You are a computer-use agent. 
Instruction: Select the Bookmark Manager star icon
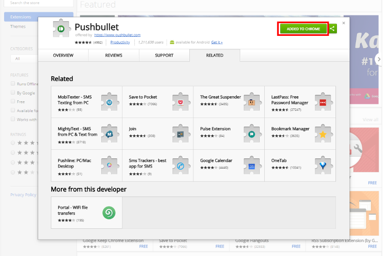pos(323,134)
